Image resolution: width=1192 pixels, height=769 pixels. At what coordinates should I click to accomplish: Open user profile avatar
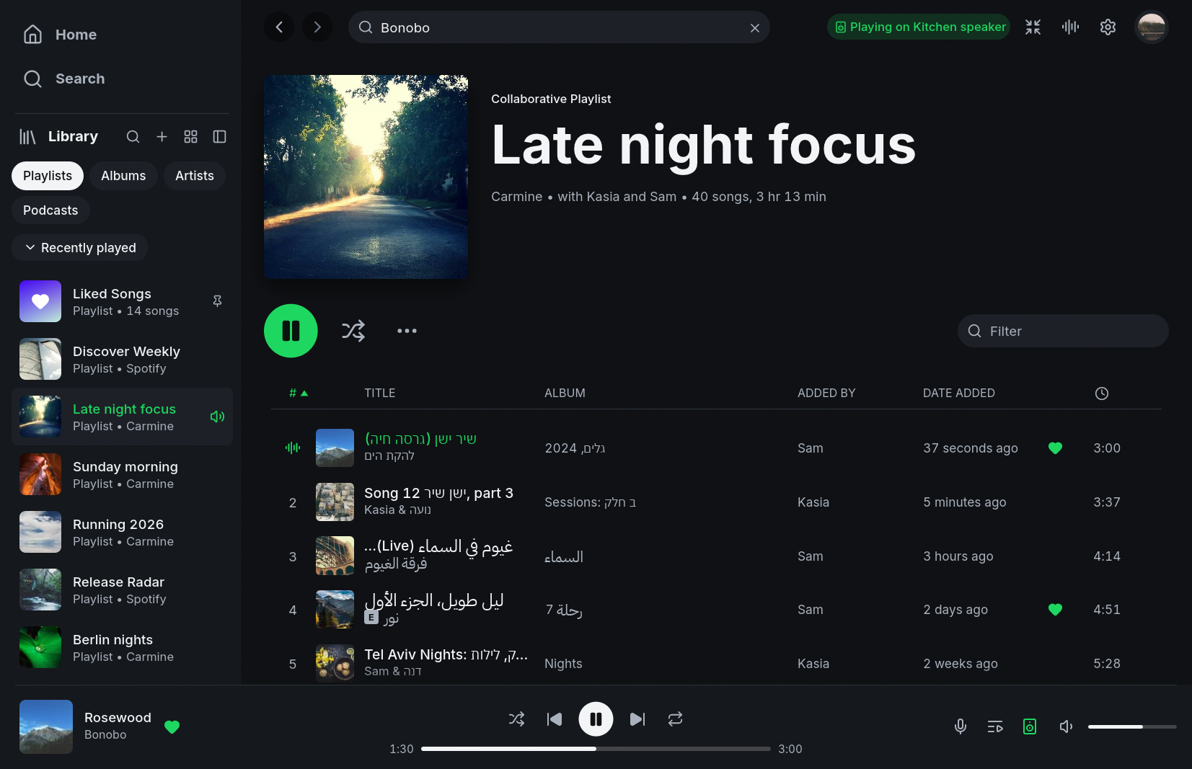pyautogui.click(x=1152, y=27)
